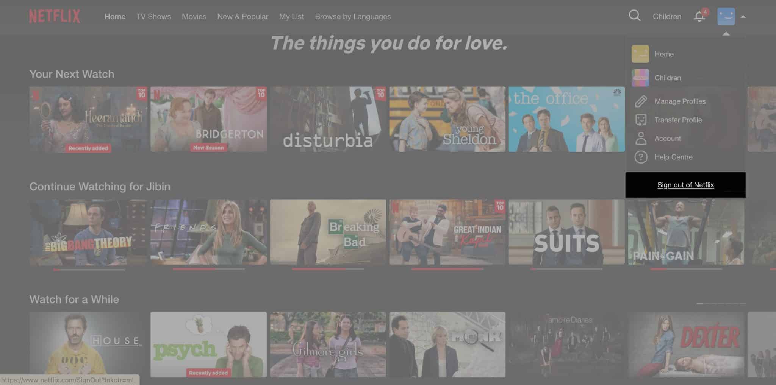This screenshot has width=776, height=385.
Task: Open search by clicking the magnifying glass
Action: point(635,16)
